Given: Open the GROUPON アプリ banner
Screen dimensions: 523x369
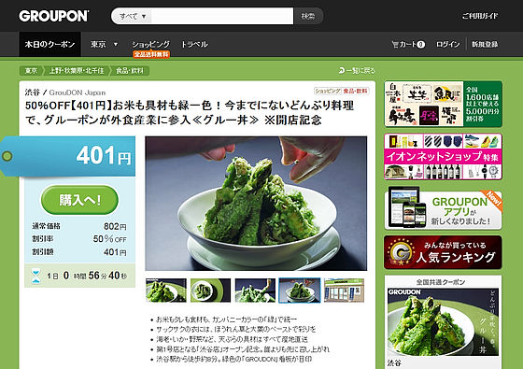Looking at the screenshot, I should [x=443, y=208].
